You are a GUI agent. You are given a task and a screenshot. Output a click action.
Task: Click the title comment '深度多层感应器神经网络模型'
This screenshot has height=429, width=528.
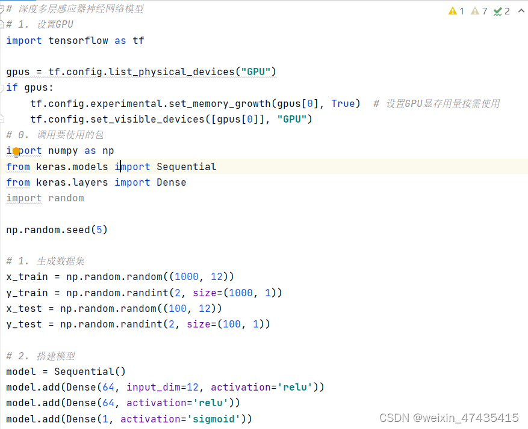(81, 9)
